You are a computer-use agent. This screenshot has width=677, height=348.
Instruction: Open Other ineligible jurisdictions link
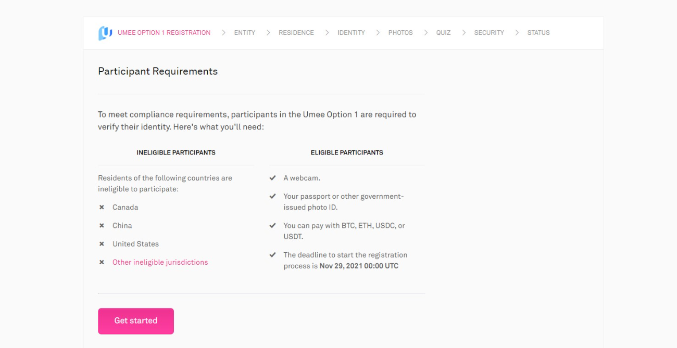pos(160,262)
